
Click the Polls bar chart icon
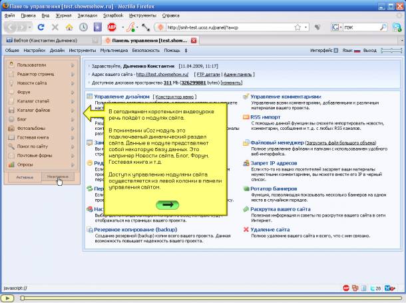[11, 164]
